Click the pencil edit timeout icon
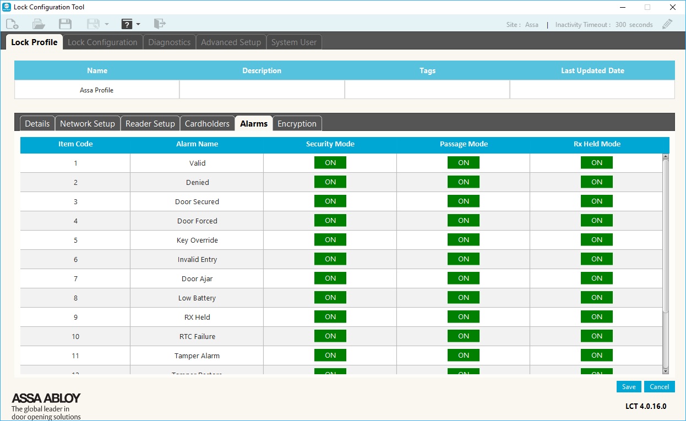The image size is (686, 421). (667, 24)
